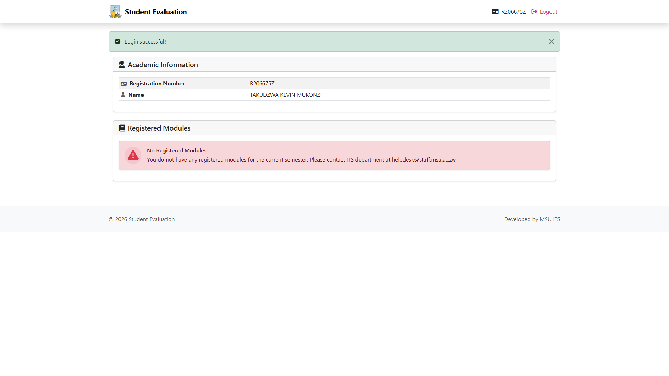
Task: Click the Logout arrow icon
Action: (534, 12)
